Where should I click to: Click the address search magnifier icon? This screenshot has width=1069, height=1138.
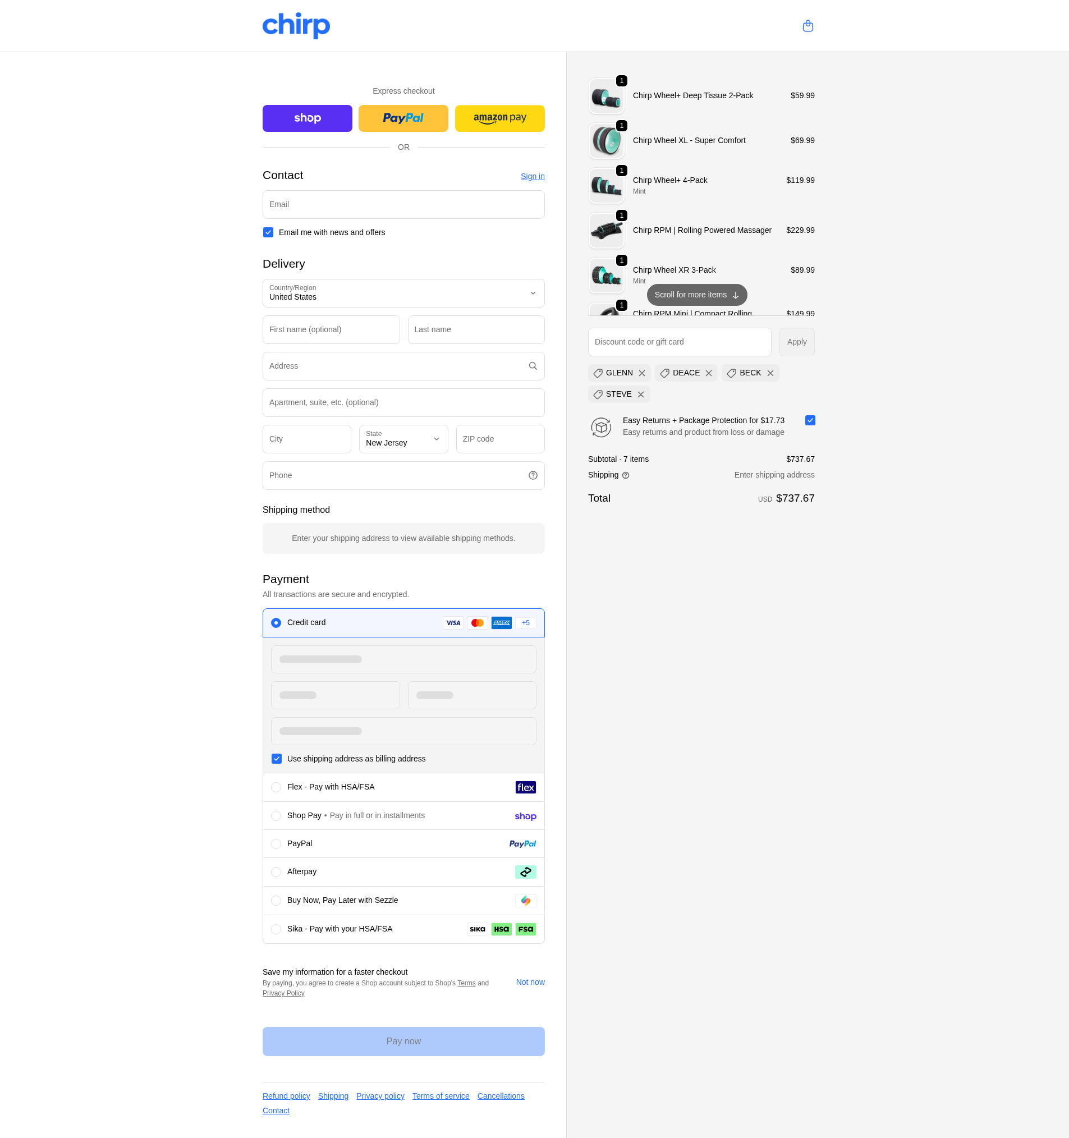pos(533,366)
